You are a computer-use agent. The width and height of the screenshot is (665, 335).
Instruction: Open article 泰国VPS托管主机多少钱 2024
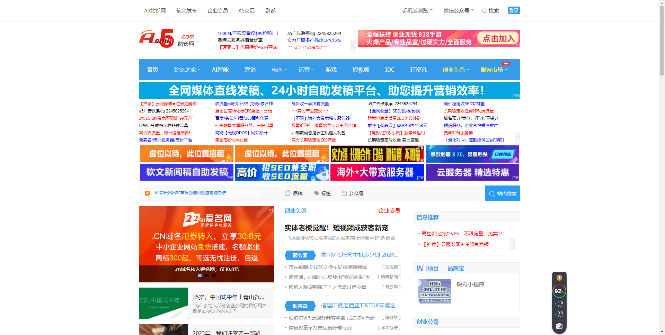(360, 255)
